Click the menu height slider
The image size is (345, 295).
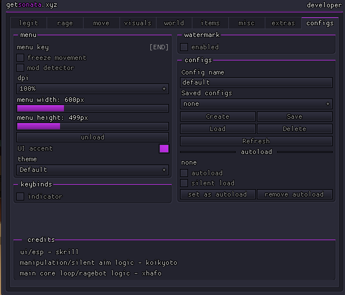[x=93, y=127]
